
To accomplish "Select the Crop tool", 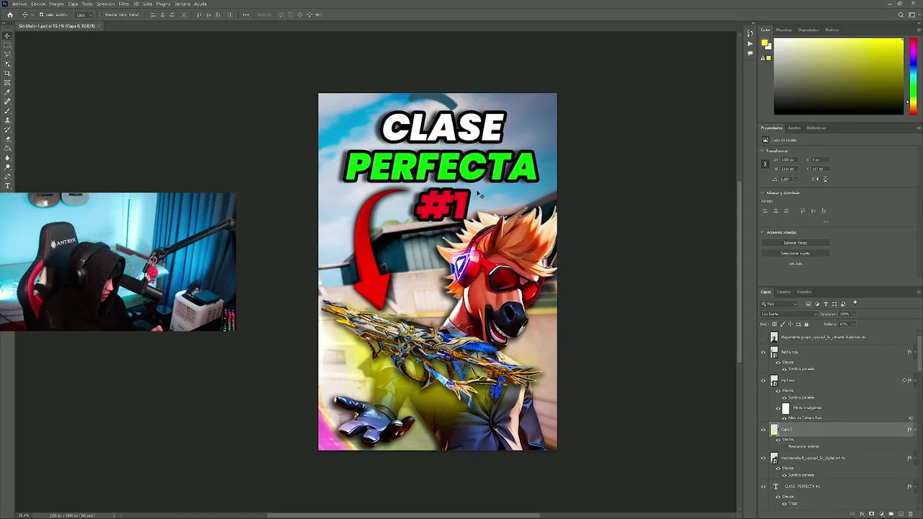I will tap(8, 73).
